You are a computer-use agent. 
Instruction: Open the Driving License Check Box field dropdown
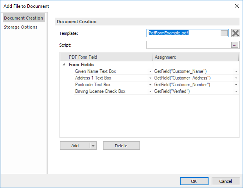(x=150, y=91)
